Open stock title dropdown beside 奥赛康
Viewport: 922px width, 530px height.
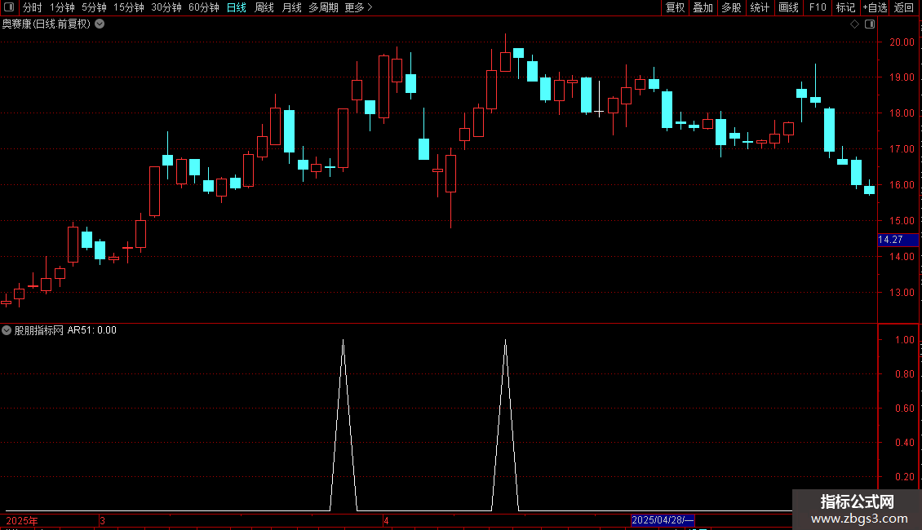coord(100,24)
